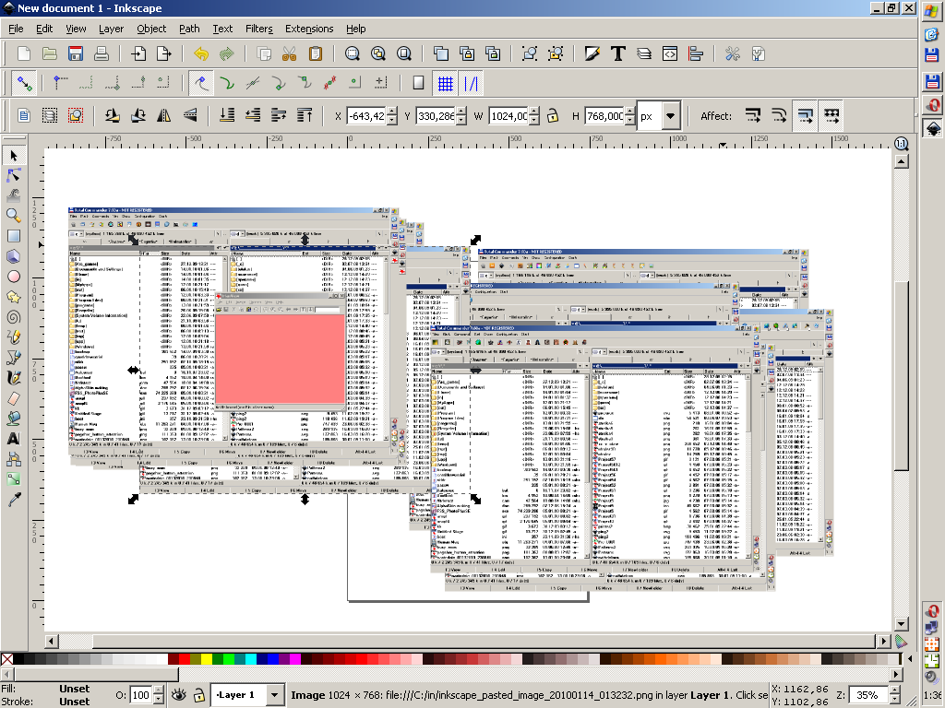
Task: Open the Object menu
Action: point(151,29)
